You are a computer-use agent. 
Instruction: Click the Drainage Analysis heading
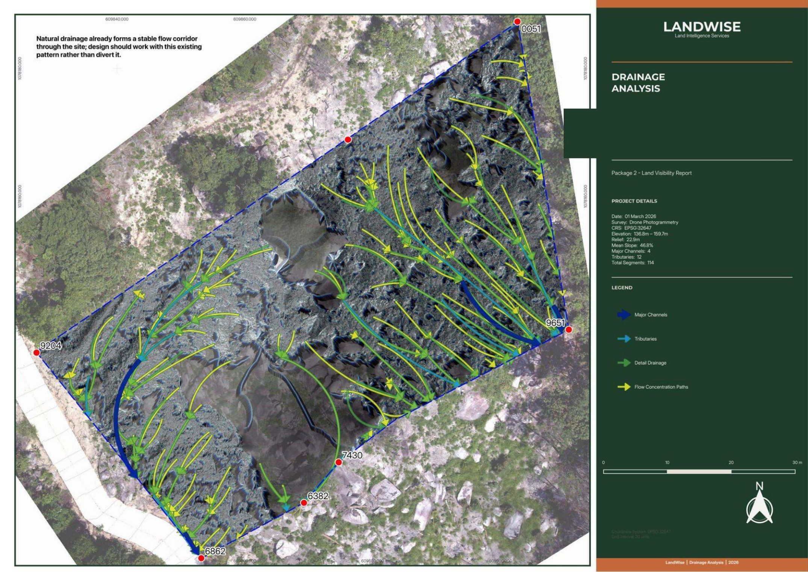tap(638, 83)
